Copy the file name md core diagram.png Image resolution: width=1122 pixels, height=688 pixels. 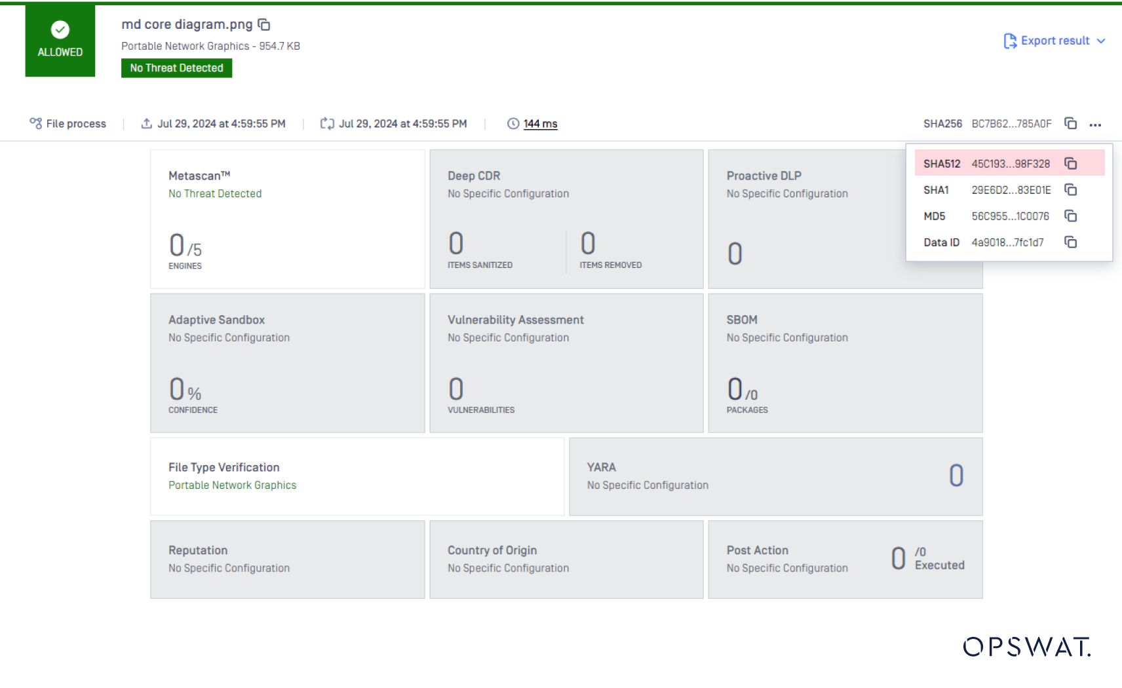coord(264,25)
